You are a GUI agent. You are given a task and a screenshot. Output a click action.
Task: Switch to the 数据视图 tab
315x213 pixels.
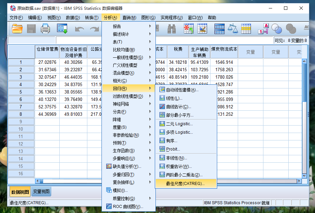point(20,192)
